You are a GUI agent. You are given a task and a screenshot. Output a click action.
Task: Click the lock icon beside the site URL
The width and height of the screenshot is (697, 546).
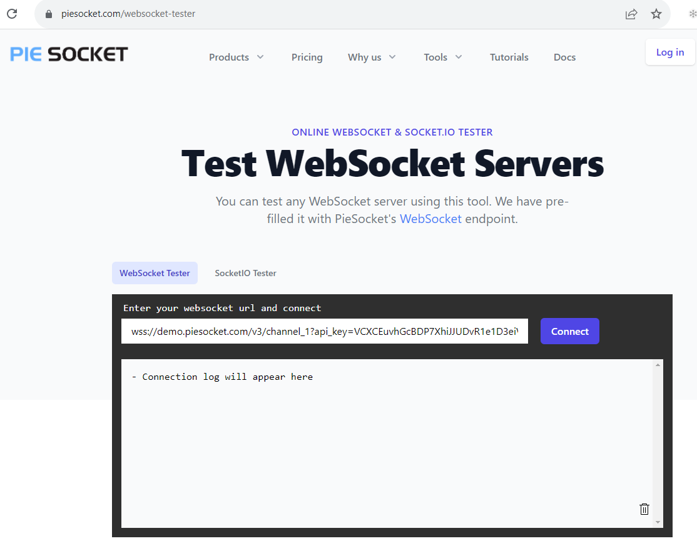tap(49, 14)
